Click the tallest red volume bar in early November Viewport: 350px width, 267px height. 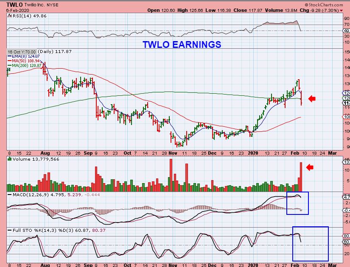click(171, 175)
